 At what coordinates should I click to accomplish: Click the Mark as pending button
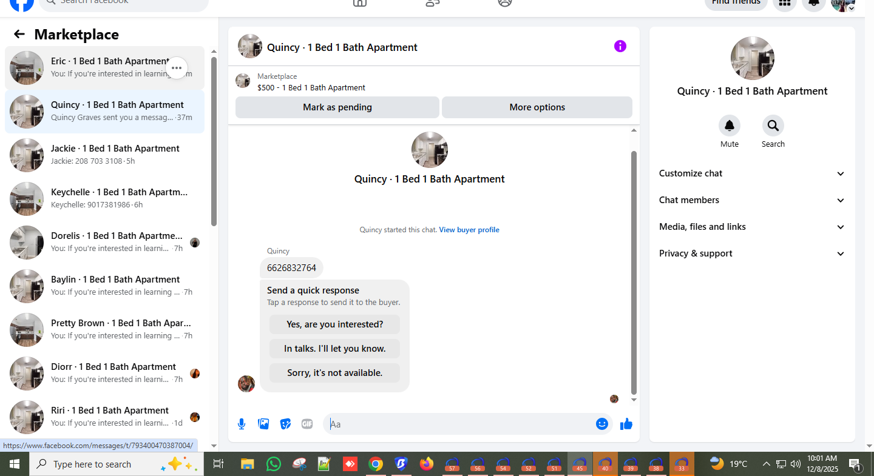tap(337, 107)
